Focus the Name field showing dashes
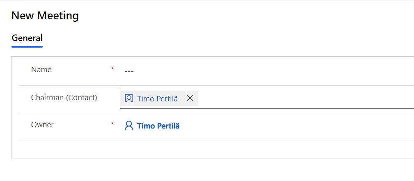Viewport: 414px width, 181px height. point(129,71)
